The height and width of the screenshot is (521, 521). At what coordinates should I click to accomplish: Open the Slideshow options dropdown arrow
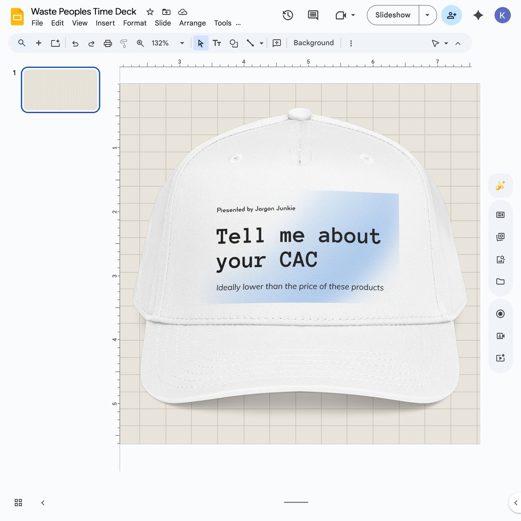coord(428,15)
